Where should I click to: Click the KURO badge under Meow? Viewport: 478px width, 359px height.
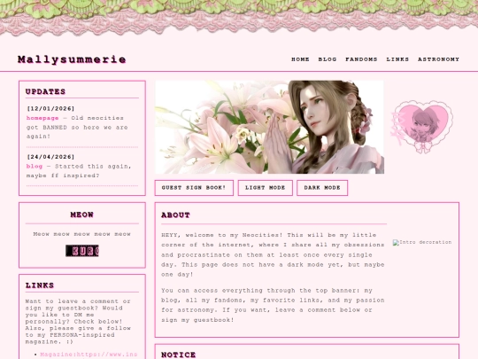(82, 251)
